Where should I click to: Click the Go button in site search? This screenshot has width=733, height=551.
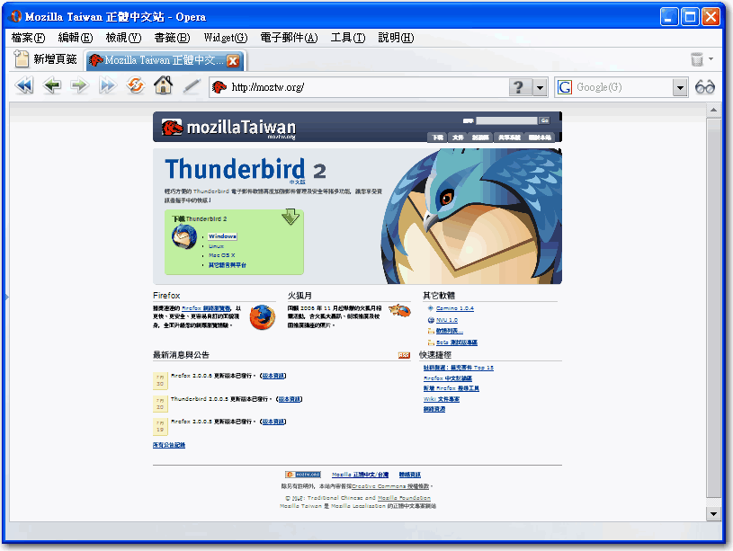point(544,120)
